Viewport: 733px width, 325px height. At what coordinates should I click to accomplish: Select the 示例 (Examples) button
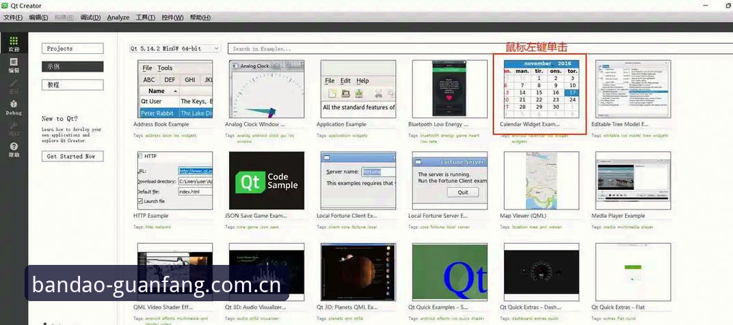(x=72, y=67)
